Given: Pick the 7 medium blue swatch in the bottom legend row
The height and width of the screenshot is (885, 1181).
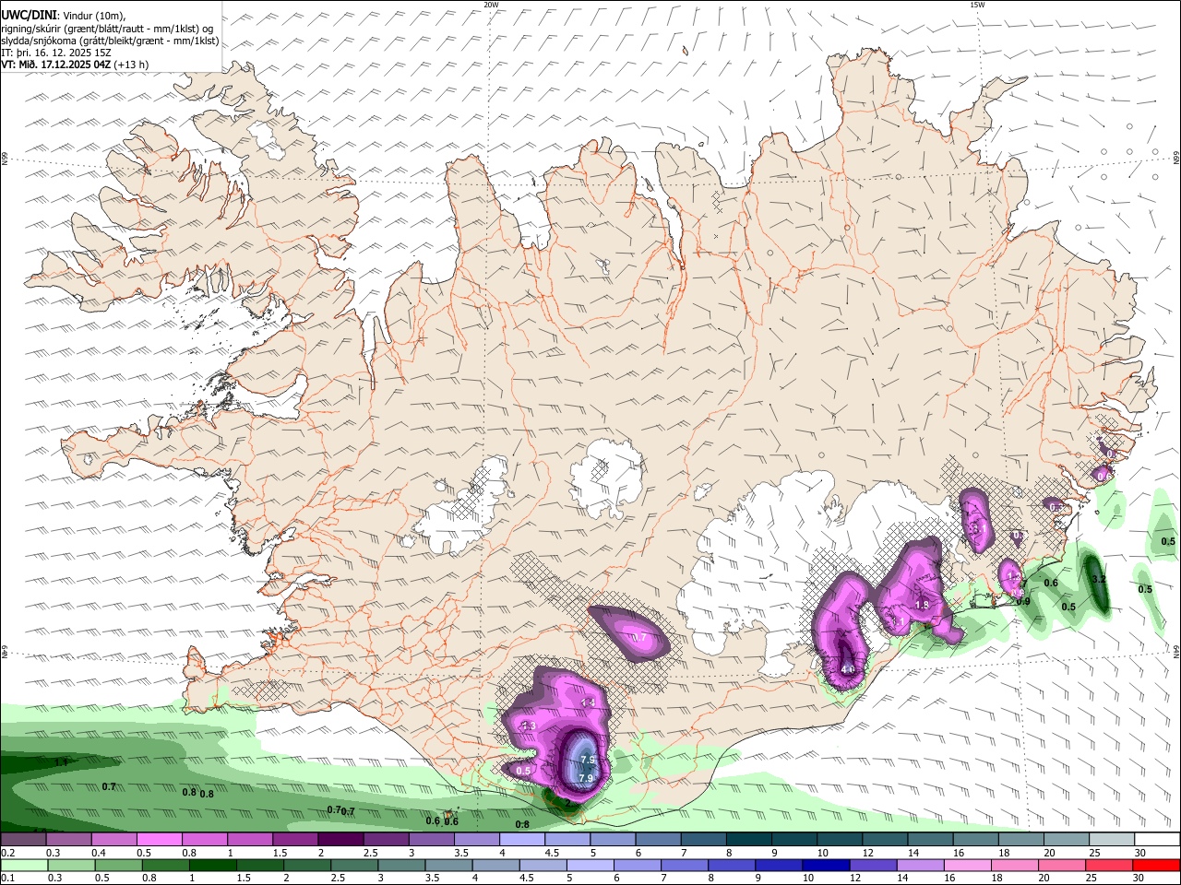Looking at the screenshot, I should pos(685,865).
